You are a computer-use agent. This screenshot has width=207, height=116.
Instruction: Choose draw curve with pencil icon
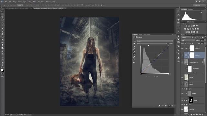134,57
